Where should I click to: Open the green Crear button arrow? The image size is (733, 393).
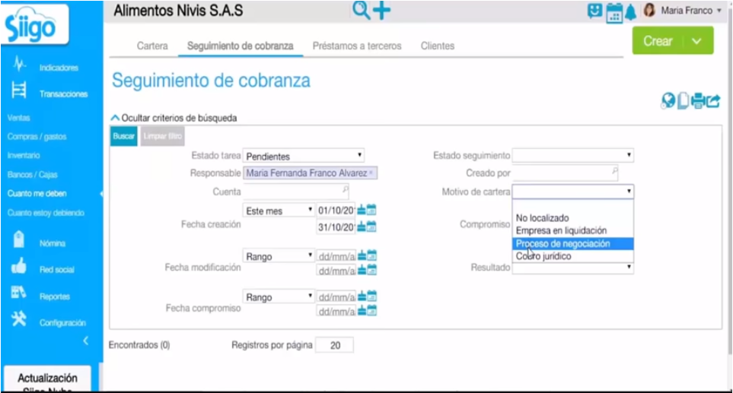(696, 41)
